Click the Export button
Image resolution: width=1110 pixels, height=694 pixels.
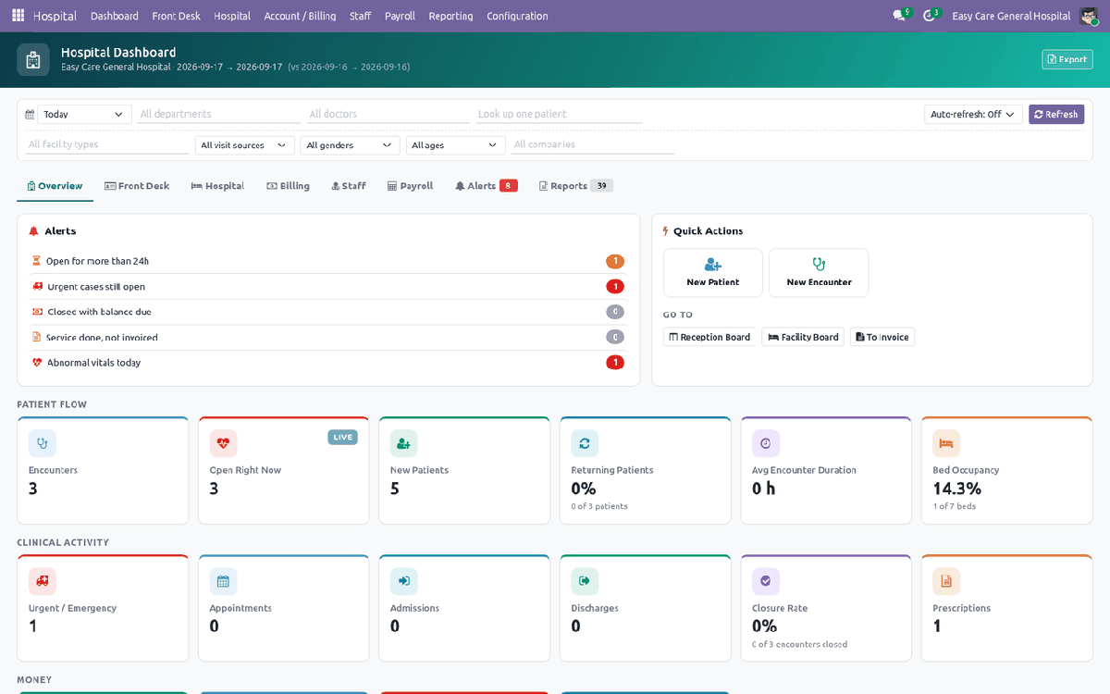(1067, 59)
